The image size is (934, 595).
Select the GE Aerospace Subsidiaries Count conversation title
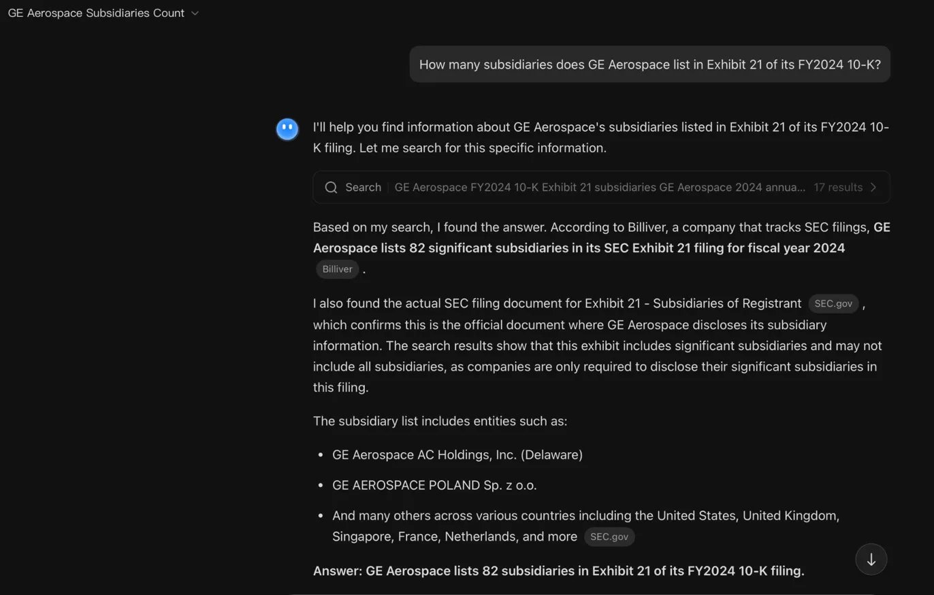(x=95, y=13)
